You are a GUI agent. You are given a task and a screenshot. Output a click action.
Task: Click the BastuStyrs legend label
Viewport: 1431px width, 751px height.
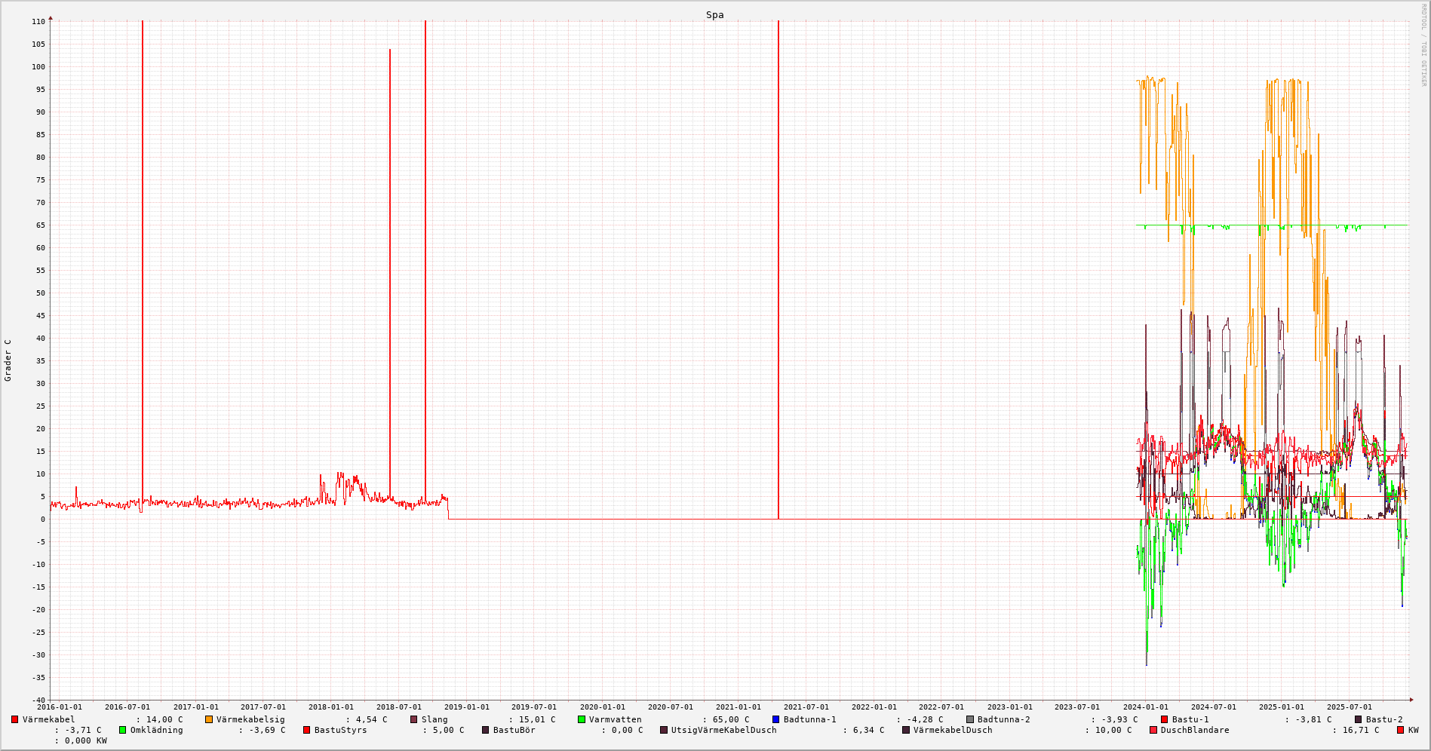click(x=340, y=730)
